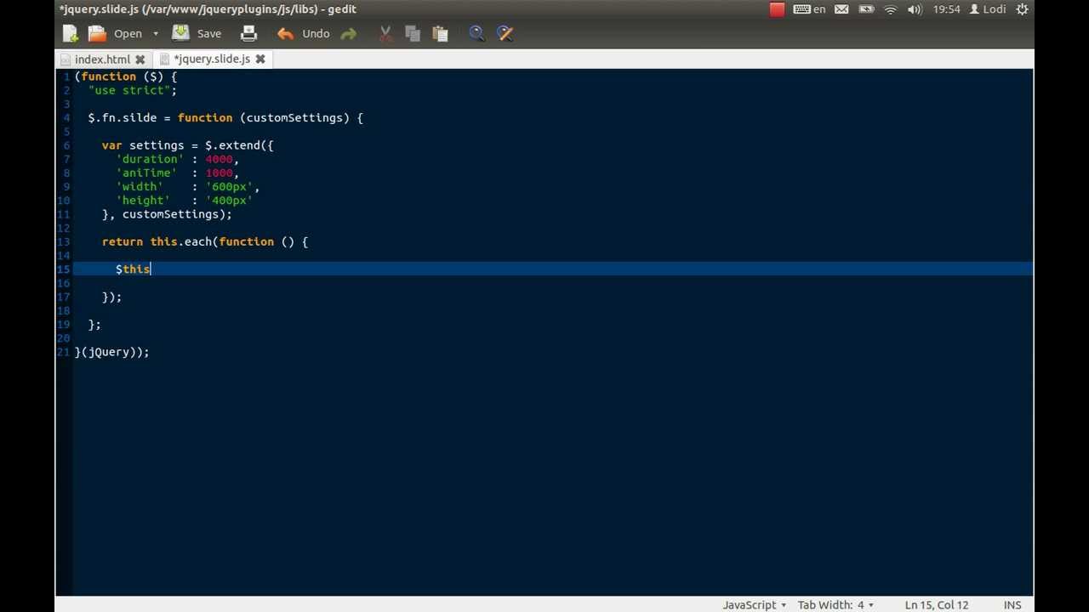Open the system settings gear menu
Image resolution: width=1089 pixels, height=612 pixels.
click(1023, 9)
